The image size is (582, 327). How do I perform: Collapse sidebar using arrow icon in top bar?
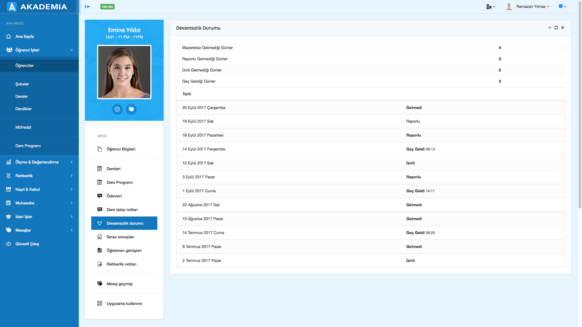coord(87,7)
